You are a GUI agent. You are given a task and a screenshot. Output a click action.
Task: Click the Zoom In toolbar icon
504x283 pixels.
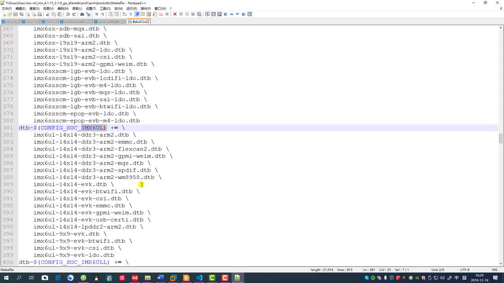click(96, 14)
